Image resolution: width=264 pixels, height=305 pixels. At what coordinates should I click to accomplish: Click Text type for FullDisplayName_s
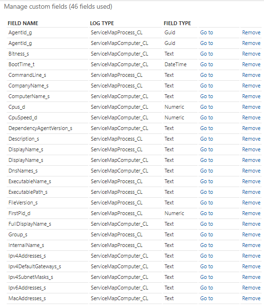click(169, 224)
